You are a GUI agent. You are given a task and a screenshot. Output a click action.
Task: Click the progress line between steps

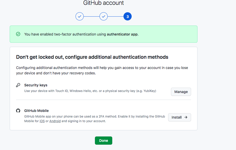91,16
